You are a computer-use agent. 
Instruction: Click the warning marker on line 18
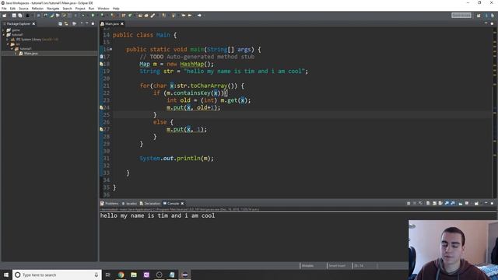click(102, 64)
